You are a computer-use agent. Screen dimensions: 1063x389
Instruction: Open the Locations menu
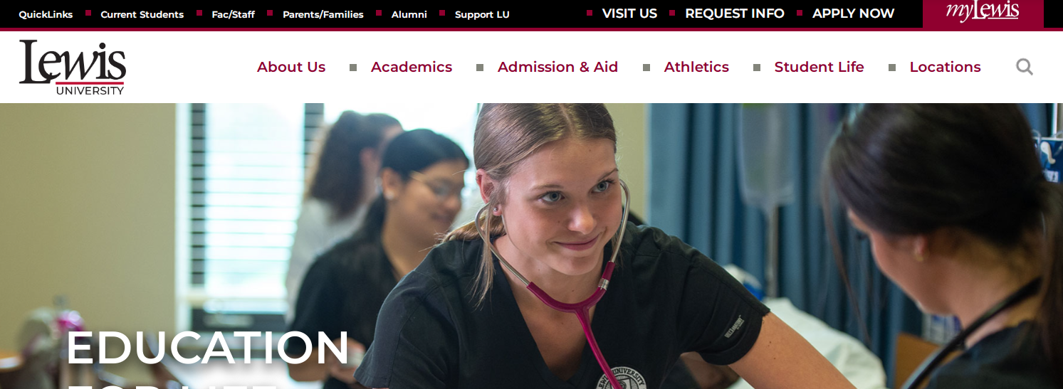click(945, 67)
